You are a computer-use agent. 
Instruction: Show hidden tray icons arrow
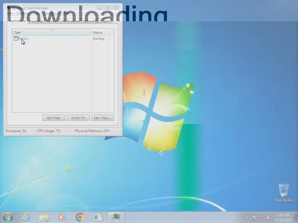[x=247, y=217]
